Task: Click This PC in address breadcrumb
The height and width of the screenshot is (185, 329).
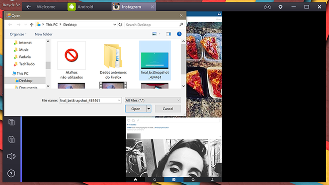Action: (51, 24)
